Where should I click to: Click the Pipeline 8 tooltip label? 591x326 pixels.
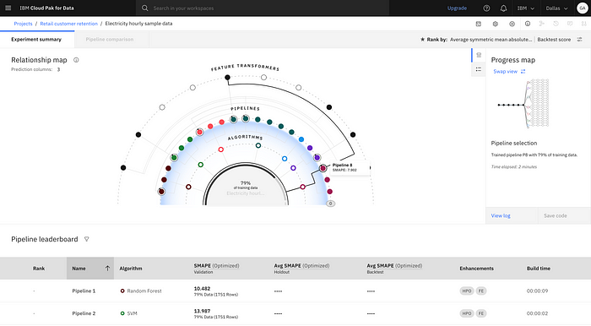coord(342,165)
